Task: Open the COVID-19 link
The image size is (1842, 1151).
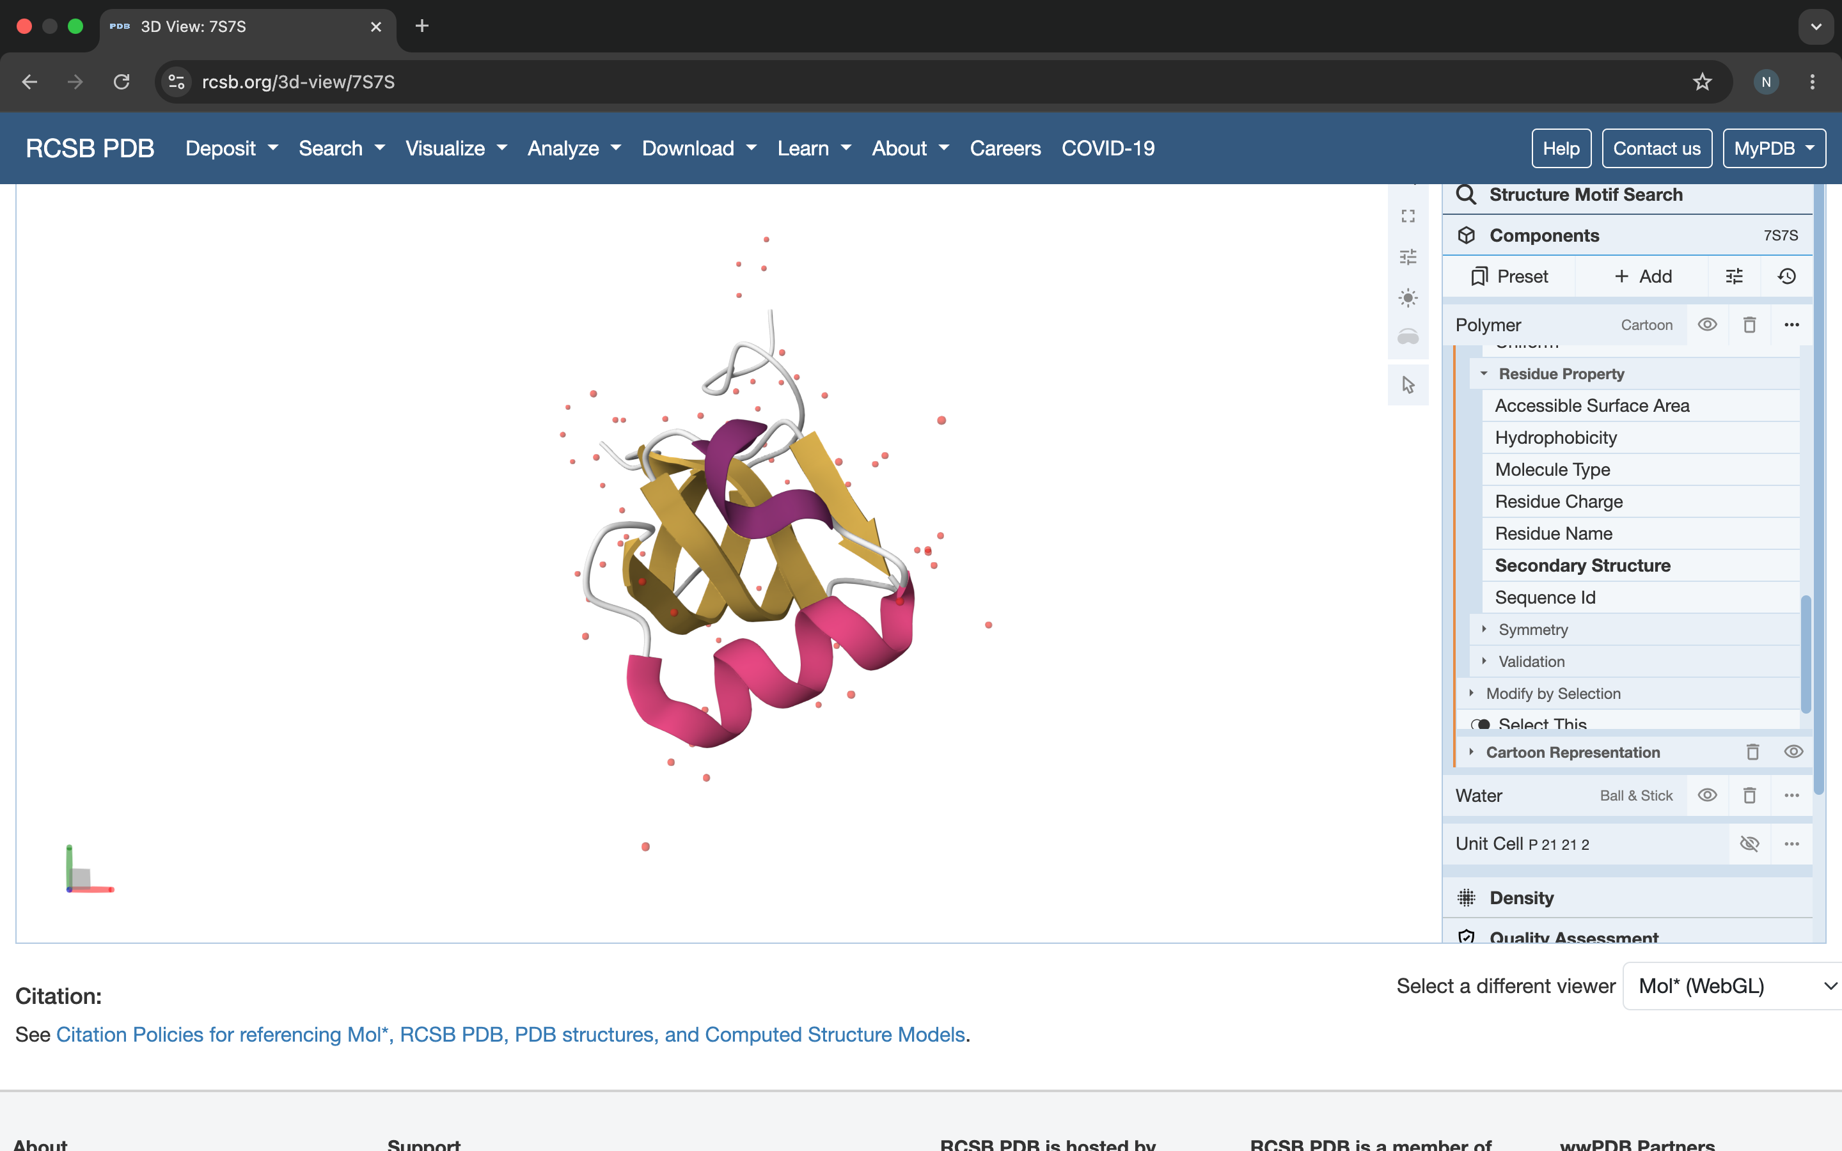Action: tap(1108, 148)
